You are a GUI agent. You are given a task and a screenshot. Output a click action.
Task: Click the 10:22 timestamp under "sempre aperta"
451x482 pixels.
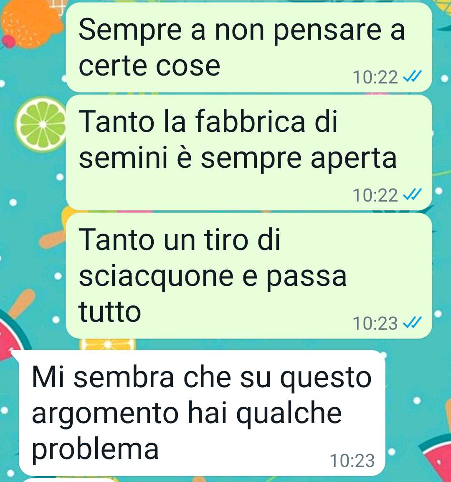[375, 195]
